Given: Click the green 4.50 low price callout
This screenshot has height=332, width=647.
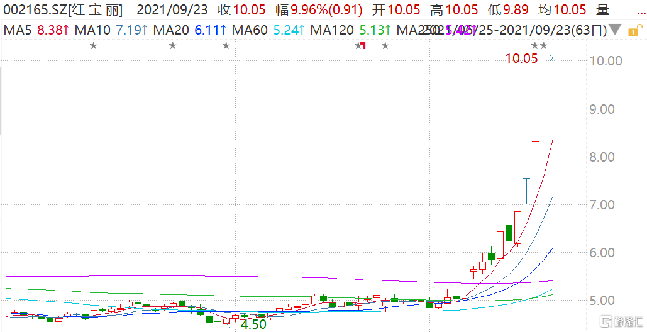Looking at the screenshot, I should 253,324.
